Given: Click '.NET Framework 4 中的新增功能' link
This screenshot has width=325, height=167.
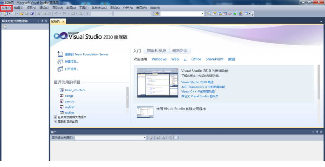Looking at the screenshot, I should coord(203,87).
